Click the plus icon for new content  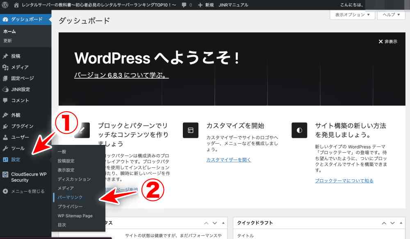coord(200,5)
